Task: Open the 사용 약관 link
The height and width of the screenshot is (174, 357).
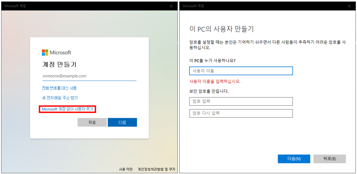Action: click(126, 169)
